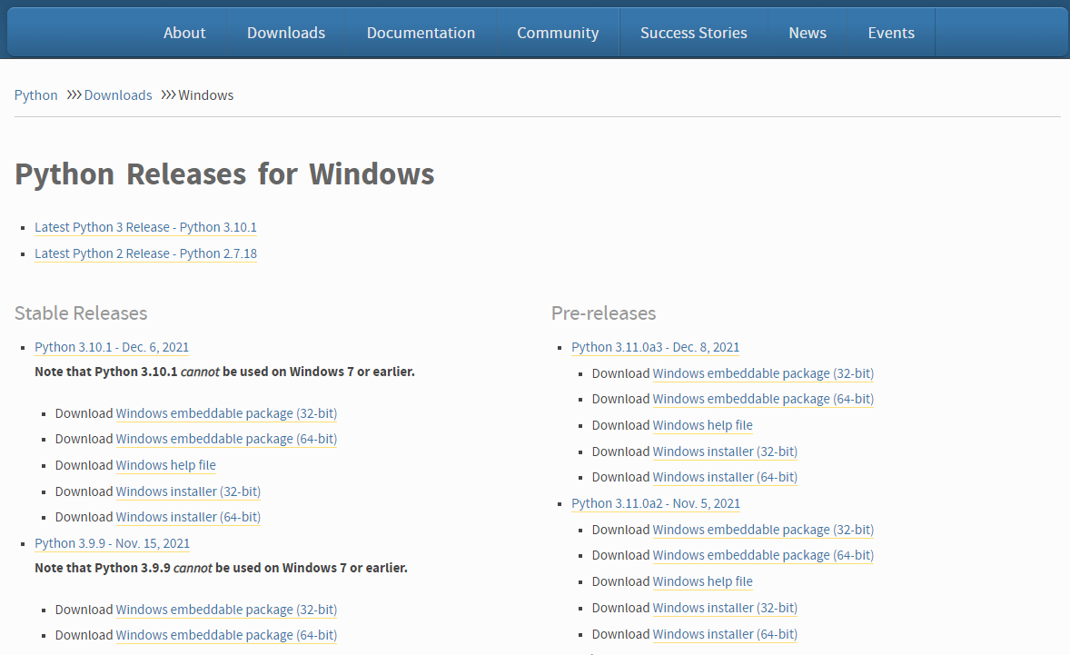Download Python 3.11.0a3 embeddable package (32-bit)
The height and width of the screenshot is (655, 1070).
(763, 373)
